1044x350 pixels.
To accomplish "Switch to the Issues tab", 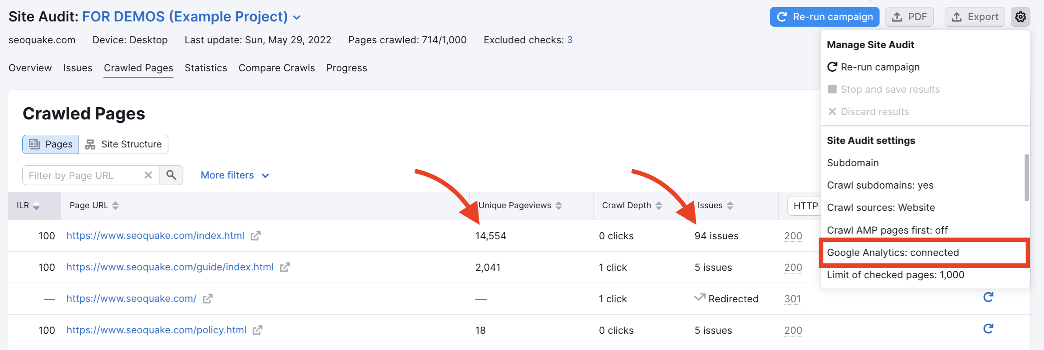I will tap(78, 68).
